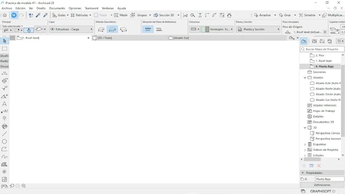
Task: Select the Figure image tool
Action: (5, 179)
